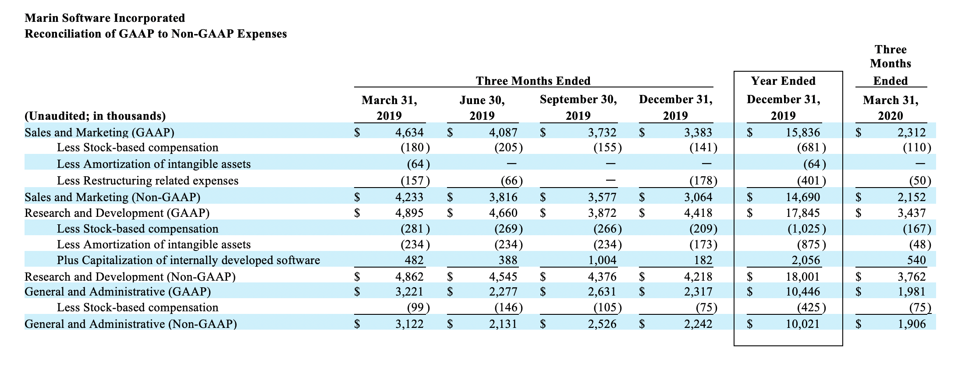Select the 'Sales and Marketing (Non-GAAP)' row label
958x369 pixels.
click(x=112, y=197)
